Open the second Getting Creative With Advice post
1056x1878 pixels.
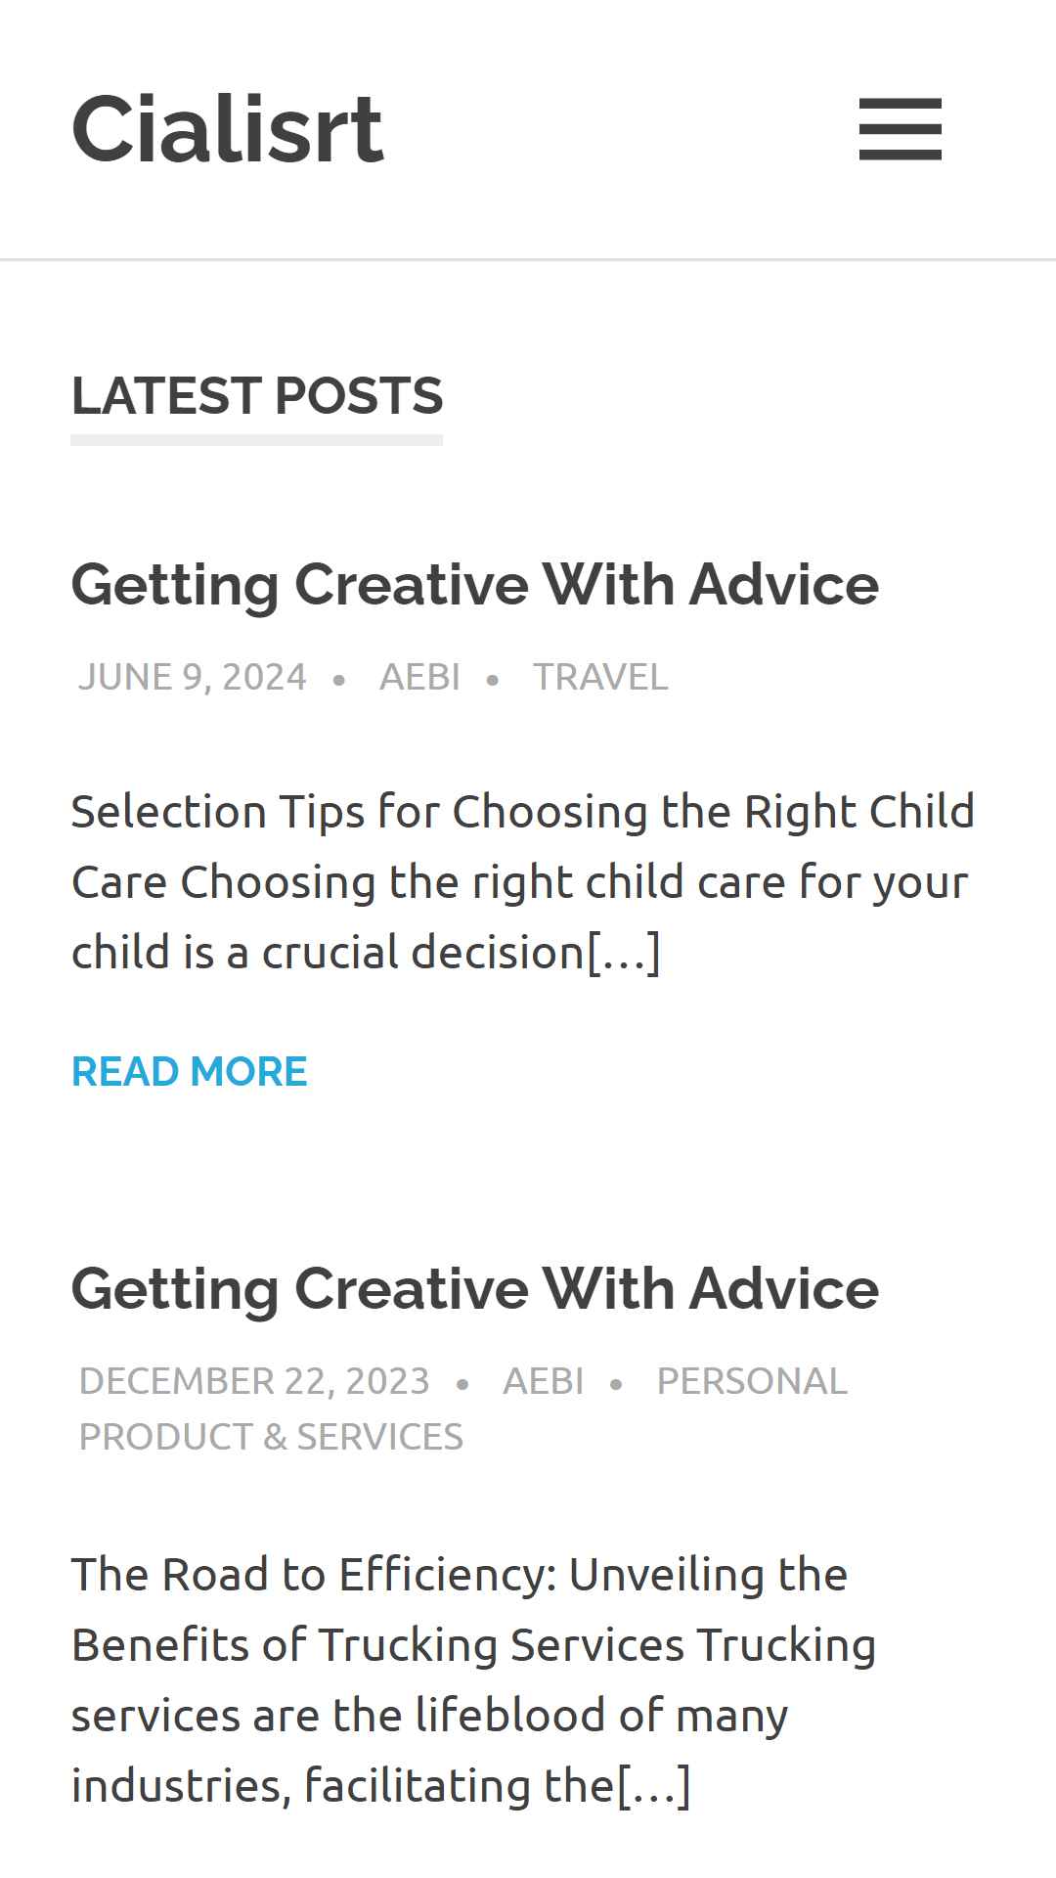pos(475,1288)
